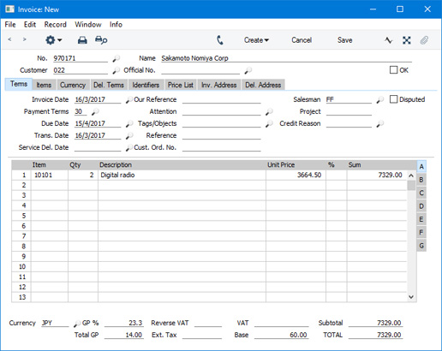Open the attachments paperclip icon
442x351 pixels.
pyautogui.click(x=424, y=40)
